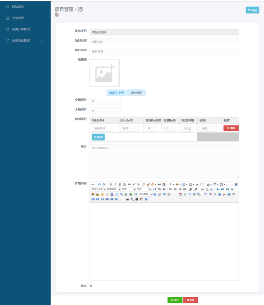264x305 pixels.
Task: Focus the 项目名称 text field
Action: click(164, 42)
